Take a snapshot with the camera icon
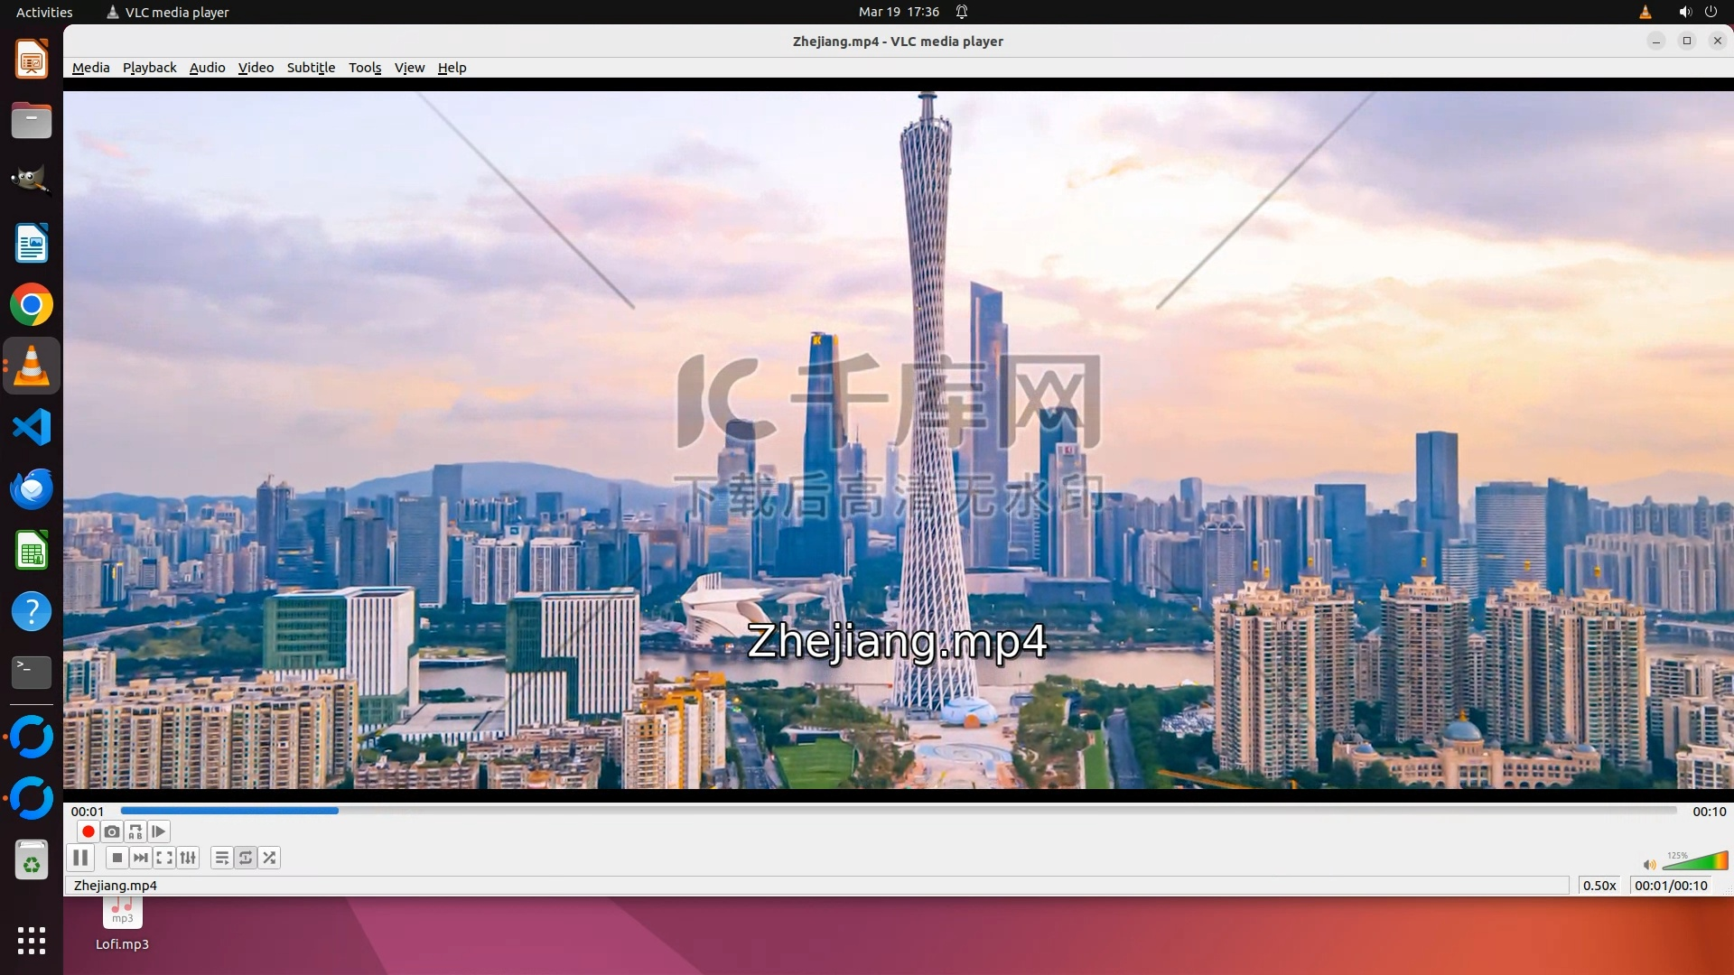1734x975 pixels. pos(112,831)
